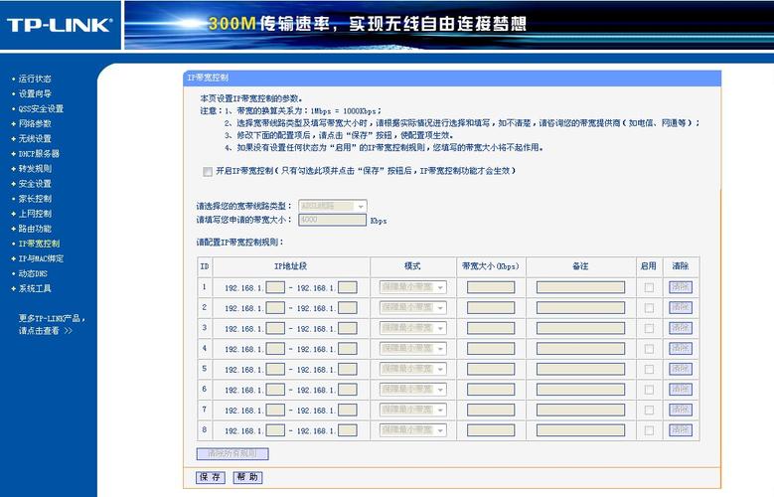
Task: Click the IP带宽控制 panel title
Action: pos(208,78)
